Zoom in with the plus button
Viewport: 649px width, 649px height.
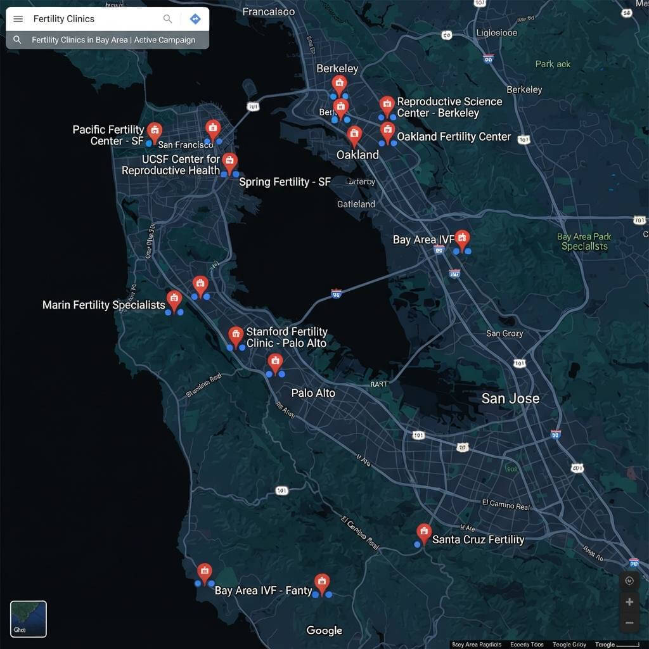(629, 602)
